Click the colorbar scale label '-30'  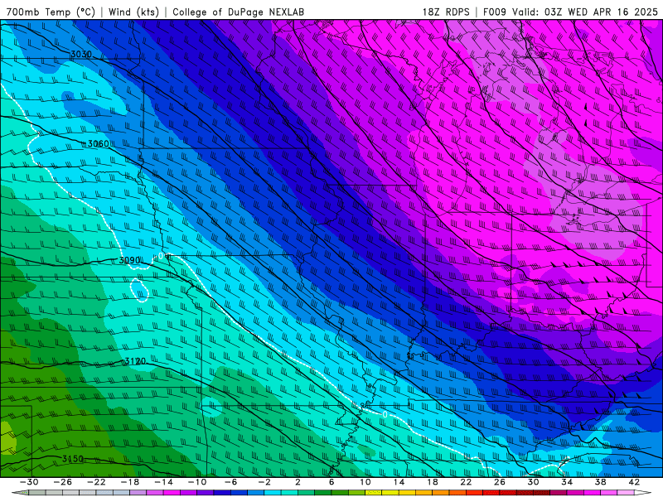pos(29,482)
